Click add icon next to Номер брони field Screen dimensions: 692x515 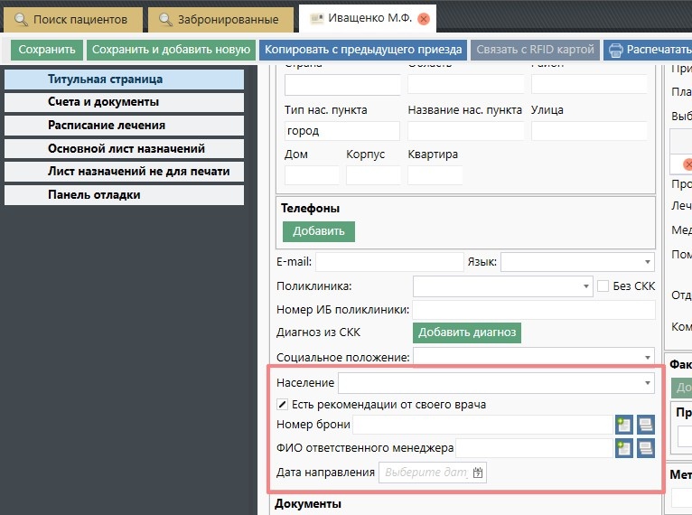click(x=623, y=425)
